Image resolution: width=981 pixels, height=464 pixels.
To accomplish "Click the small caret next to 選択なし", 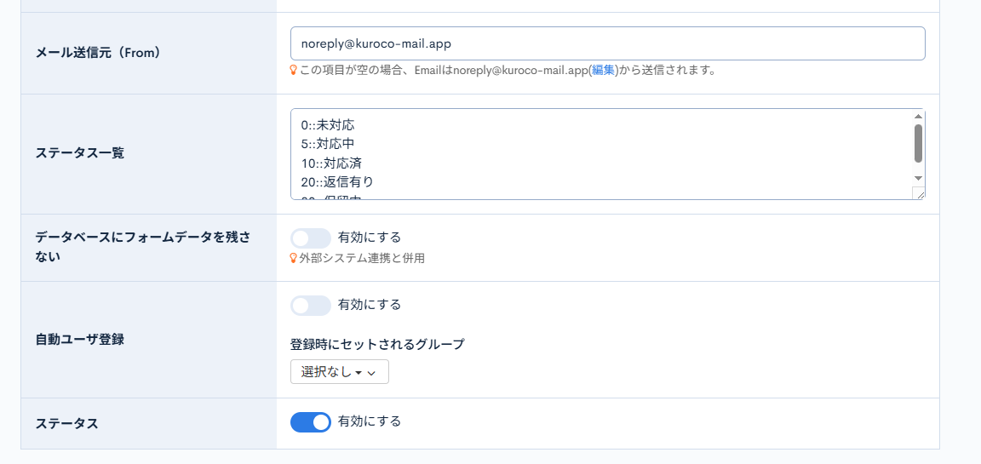I will pyautogui.click(x=359, y=373).
